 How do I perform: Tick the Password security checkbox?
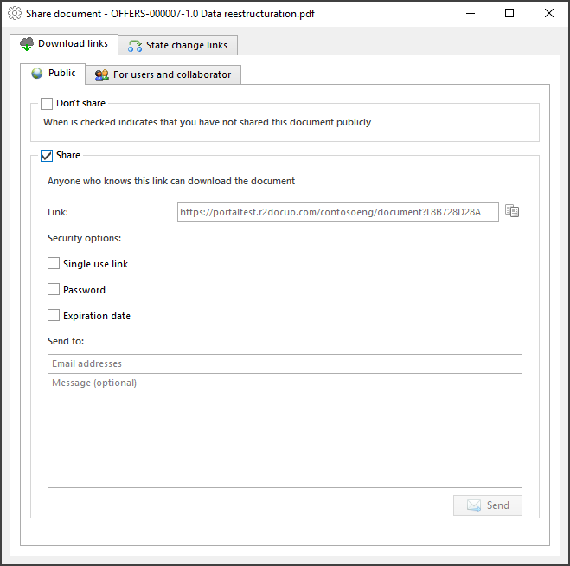click(x=54, y=290)
